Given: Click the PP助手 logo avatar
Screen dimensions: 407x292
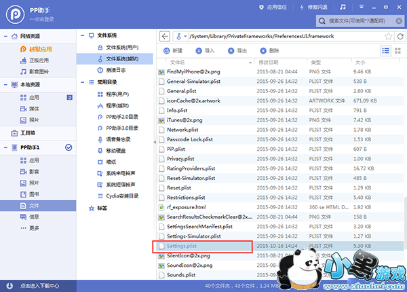Looking at the screenshot, I should click(x=16, y=14).
